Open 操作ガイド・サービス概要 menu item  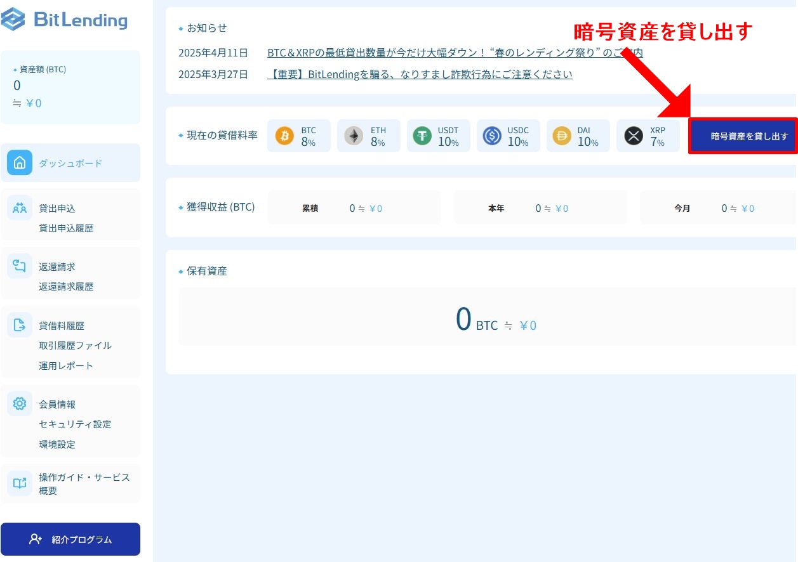[84, 483]
